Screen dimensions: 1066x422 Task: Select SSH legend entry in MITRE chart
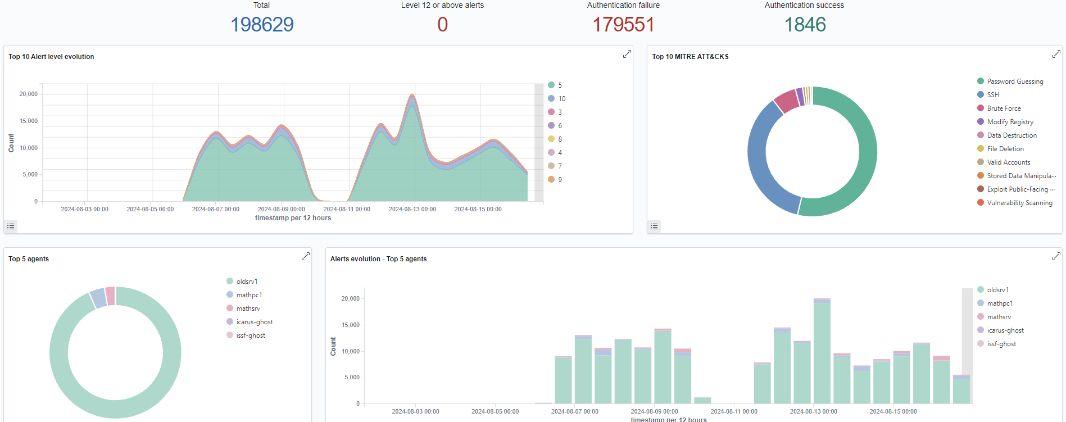click(988, 95)
